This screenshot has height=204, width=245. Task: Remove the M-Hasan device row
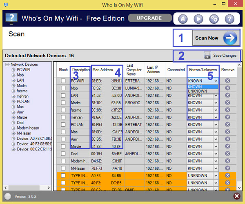tap(227, 168)
